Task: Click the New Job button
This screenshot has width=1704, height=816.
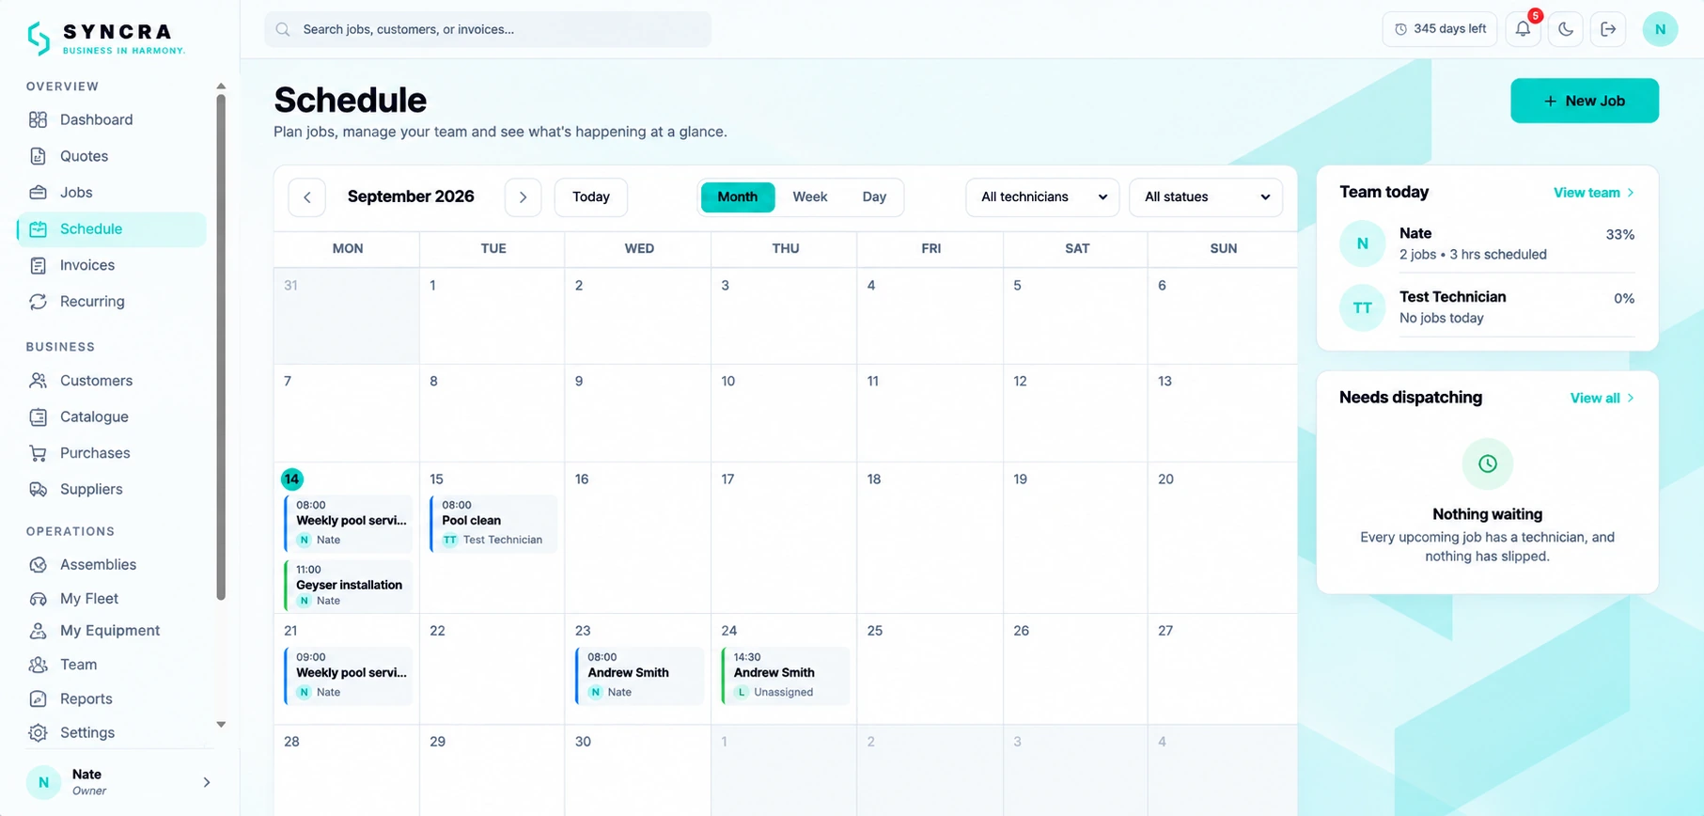Action: click(1585, 101)
